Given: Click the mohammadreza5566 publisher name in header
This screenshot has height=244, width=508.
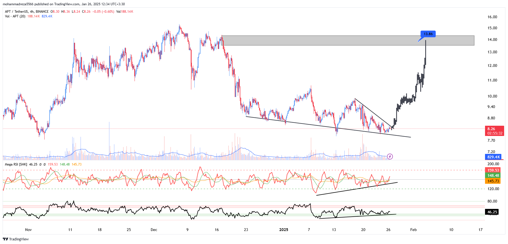Looking at the screenshot, I should pyautogui.click(x=18, y=4).
